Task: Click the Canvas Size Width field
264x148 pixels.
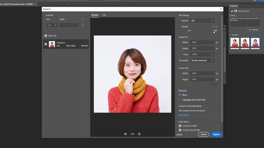Action: (x=202, y=73)
